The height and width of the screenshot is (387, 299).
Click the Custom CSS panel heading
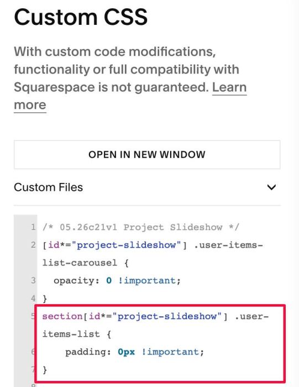tap(81, 17)
